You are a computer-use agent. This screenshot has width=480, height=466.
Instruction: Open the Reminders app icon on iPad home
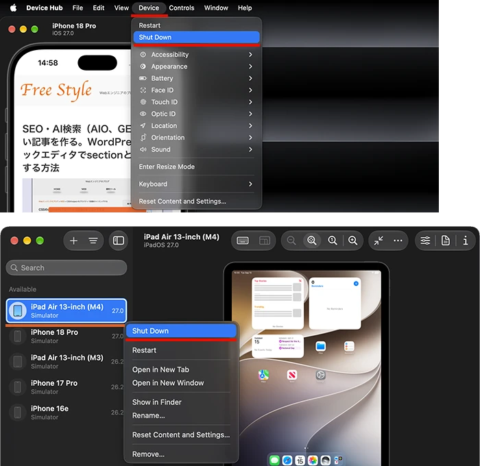[x=349, y=346]
